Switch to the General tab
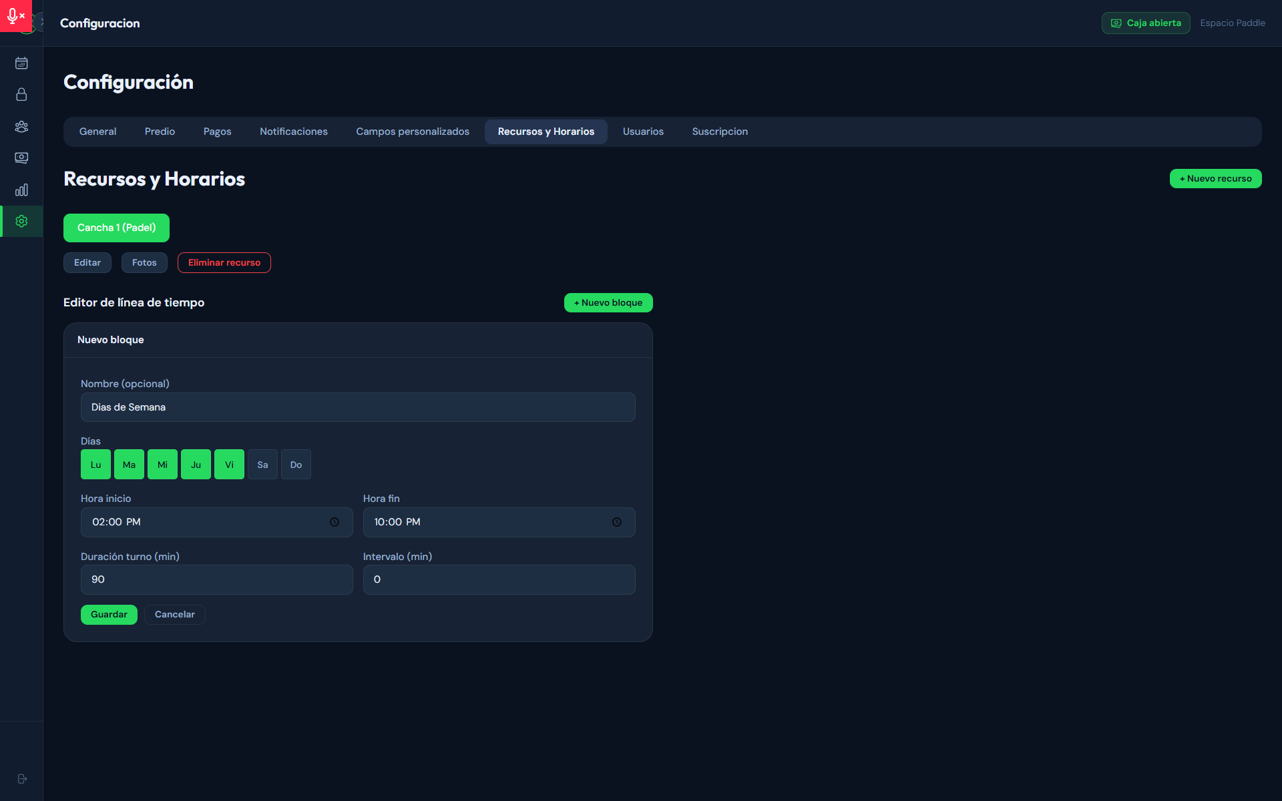Image resolution: width=1282 pixels, height=801 pixels. (x=97, y=131)
